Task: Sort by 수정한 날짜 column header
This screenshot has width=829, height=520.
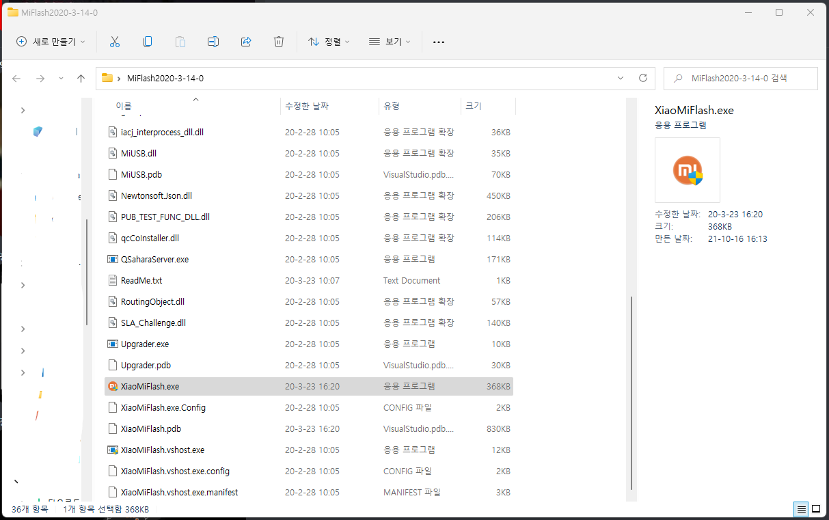Action: tap(329, 106)
